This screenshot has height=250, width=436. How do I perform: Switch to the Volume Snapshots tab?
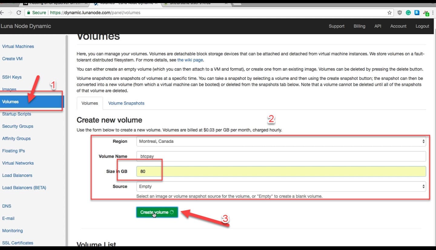[126, 103]
